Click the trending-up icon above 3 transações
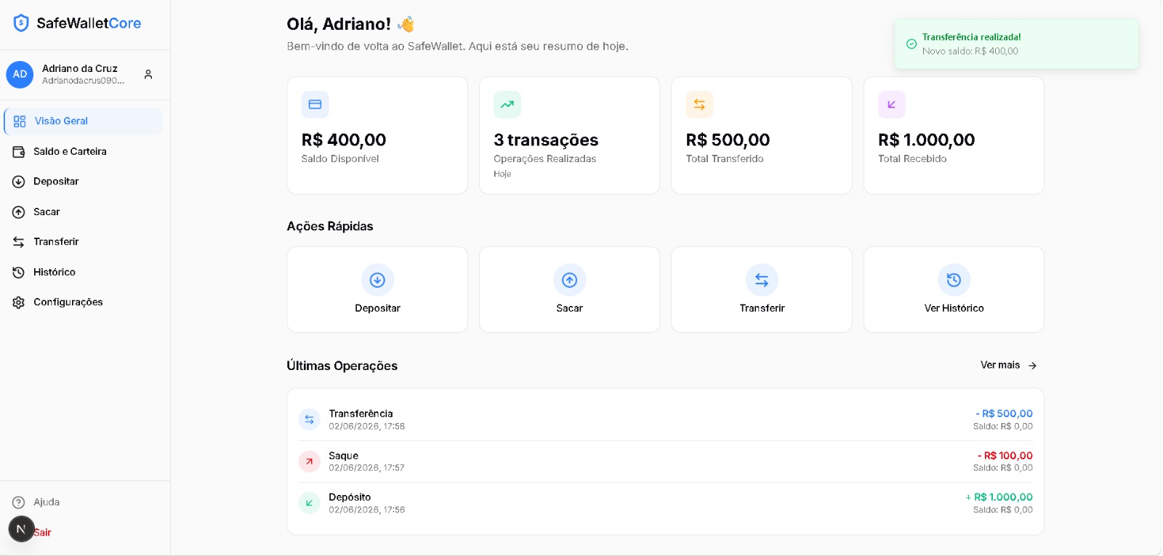Image resolution: width=1163 pixels, height=556 pixels. [507, 105]
